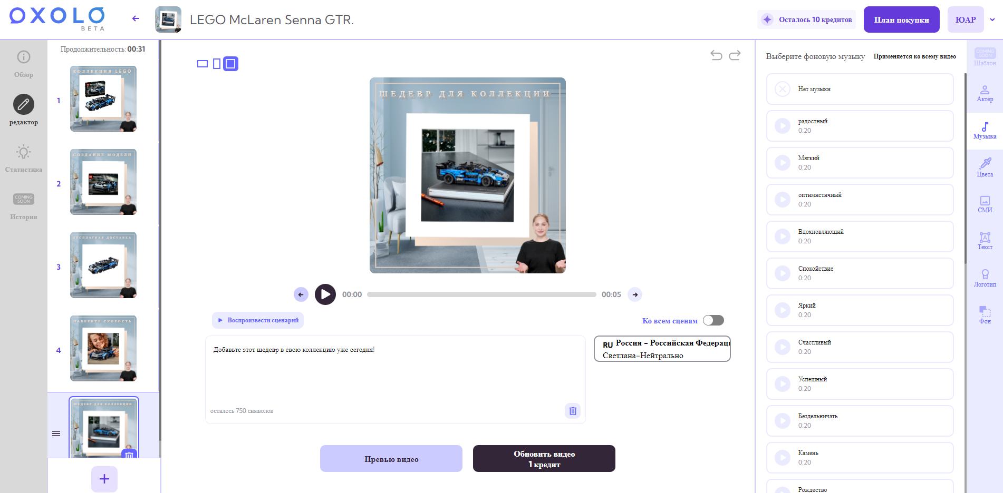This screenshot has height=493, width=1003.
Task: Click the ЮАР account button
Action: point(966,19)
